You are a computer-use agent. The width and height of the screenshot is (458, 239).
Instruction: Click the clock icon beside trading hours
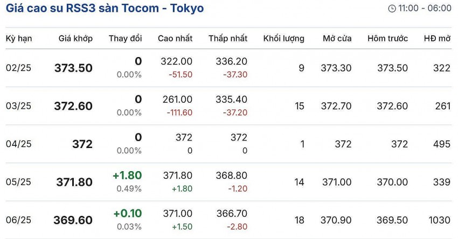click(x=392, y=9)
